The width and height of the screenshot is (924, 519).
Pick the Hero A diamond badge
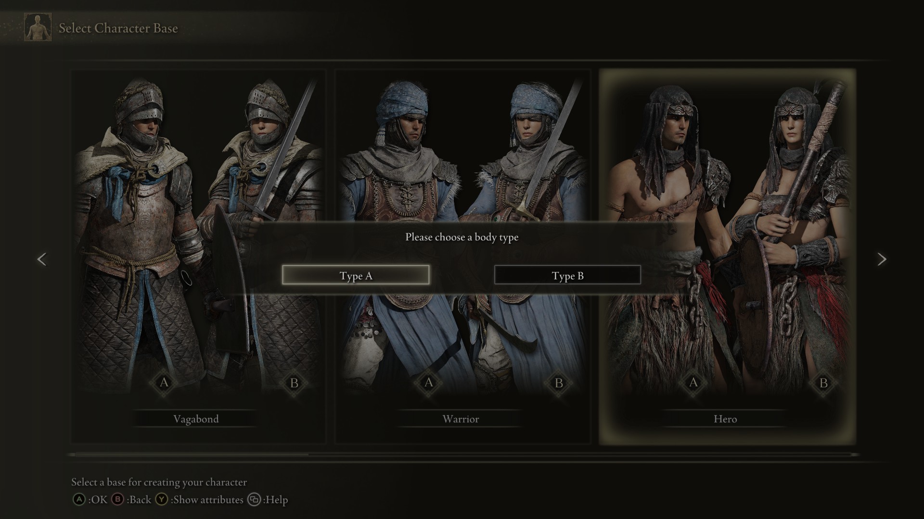tap(693, 383)
